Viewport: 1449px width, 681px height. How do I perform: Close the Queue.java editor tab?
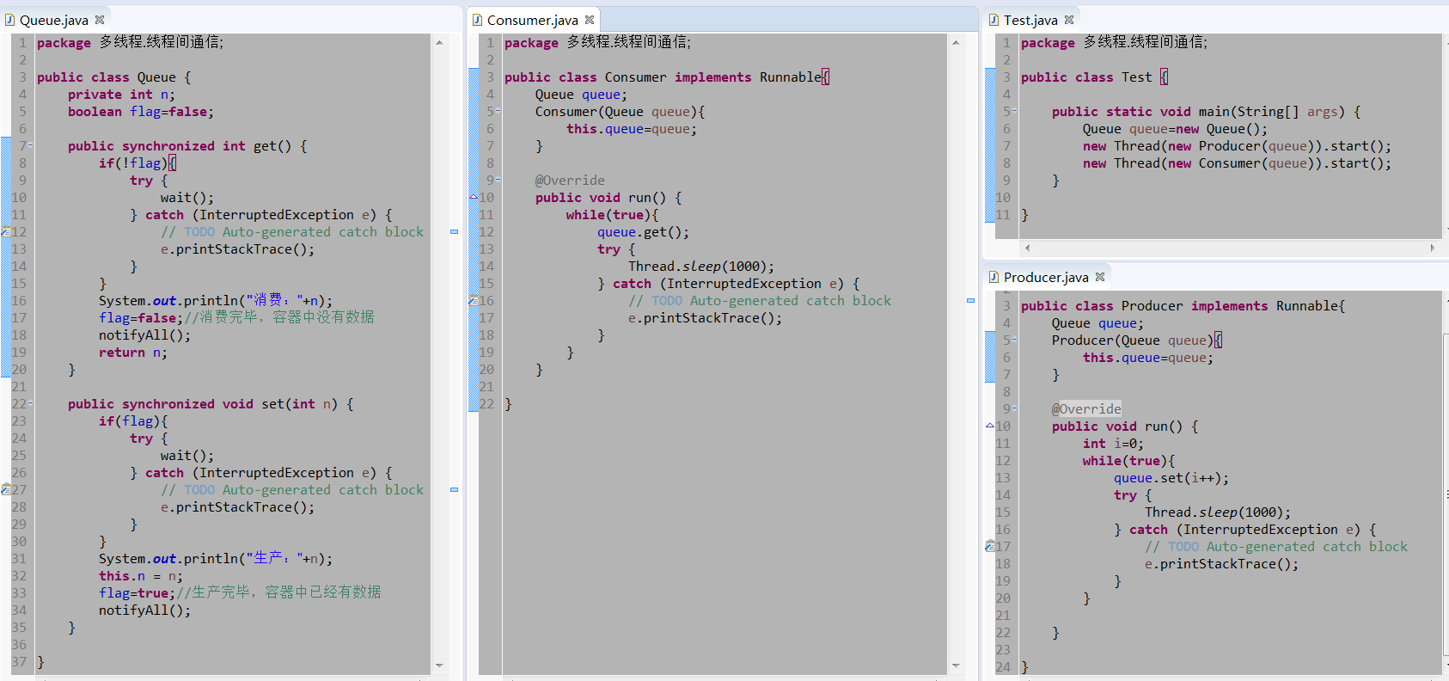[100, 20]
